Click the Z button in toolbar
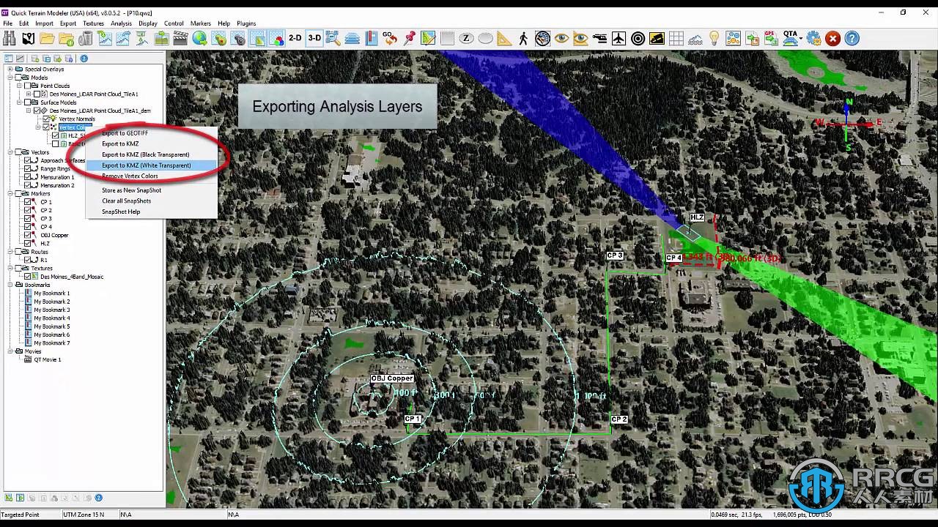Screen dimensions: 938x527 point(466,38)
